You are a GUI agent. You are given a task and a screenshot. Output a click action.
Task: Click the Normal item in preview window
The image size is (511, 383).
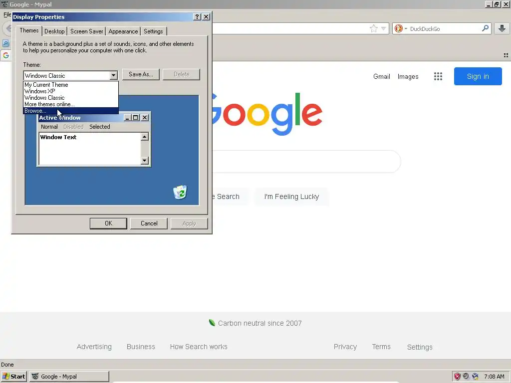tap(49, 127)
